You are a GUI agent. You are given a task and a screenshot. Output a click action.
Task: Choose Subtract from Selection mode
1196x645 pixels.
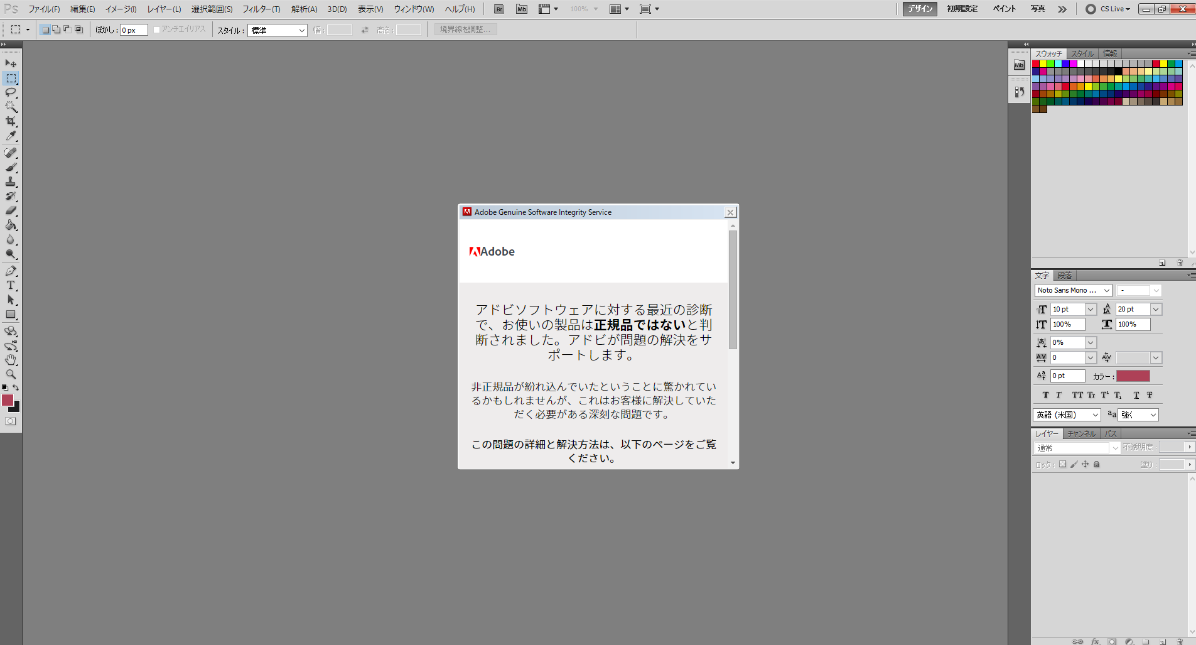67,30
